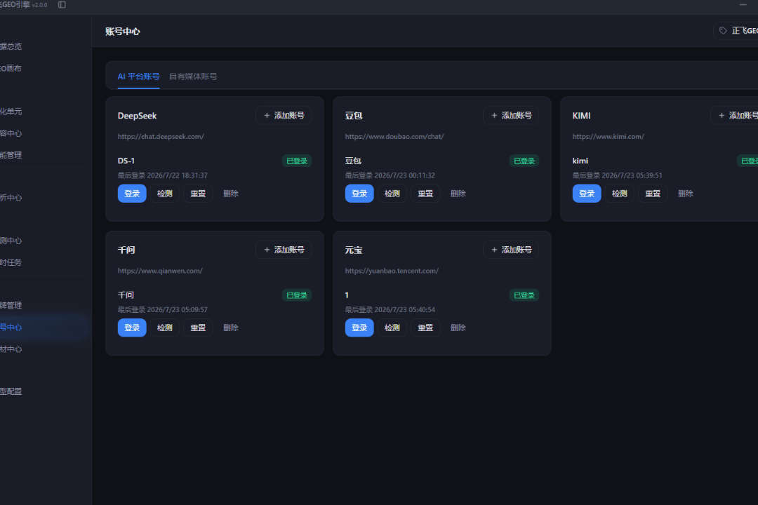This screenshot has width=758, height=505.
Task: Click the 已登录 badge in the 千问 card
Action: tap(297, 295)
